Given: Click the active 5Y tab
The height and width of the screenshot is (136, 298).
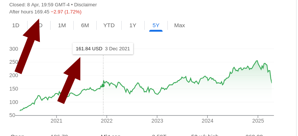Looking at the screenshot, I should tap(156, 25).
